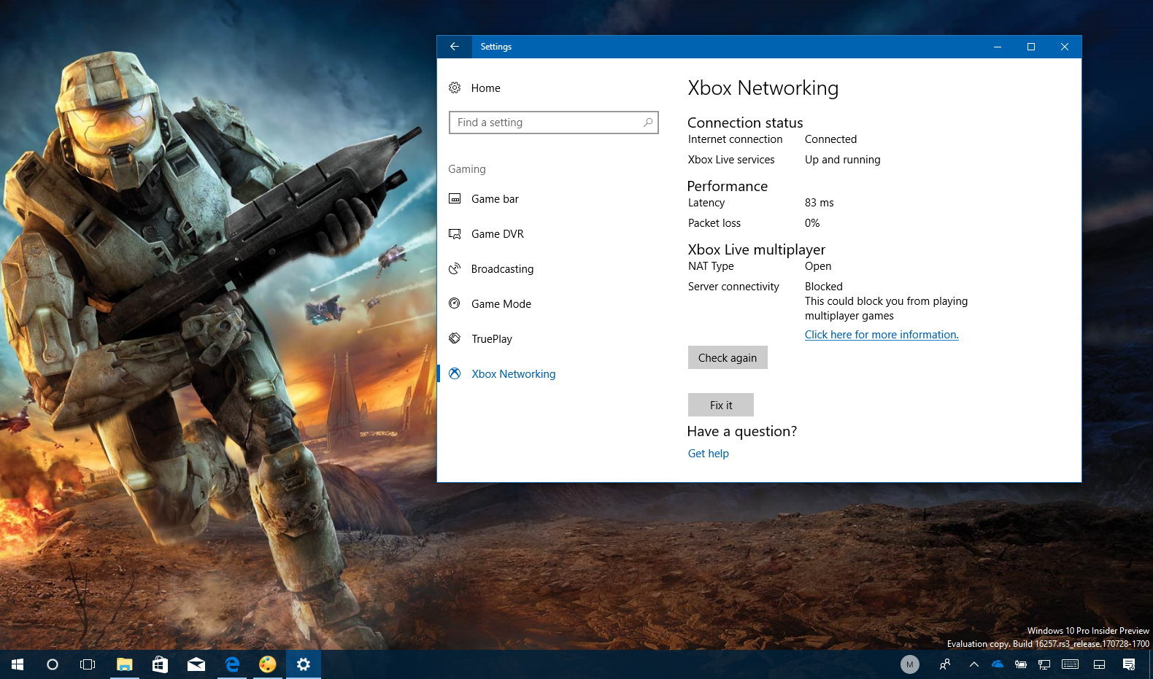Click the battery power tray icon
This screenshot has width=1153, height=679.
click(1021, 664)
